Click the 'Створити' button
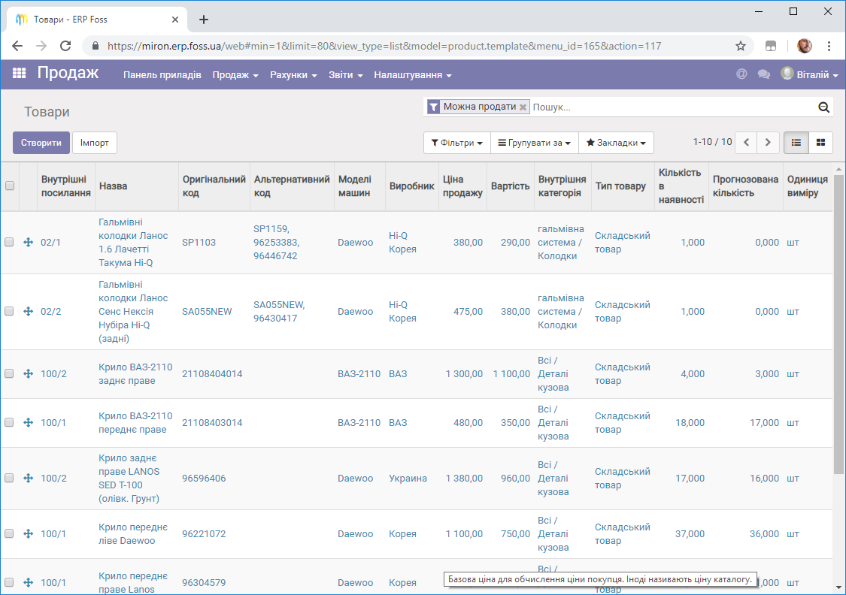The height and width of the screenshot is (595, 846). pos(41,143)
